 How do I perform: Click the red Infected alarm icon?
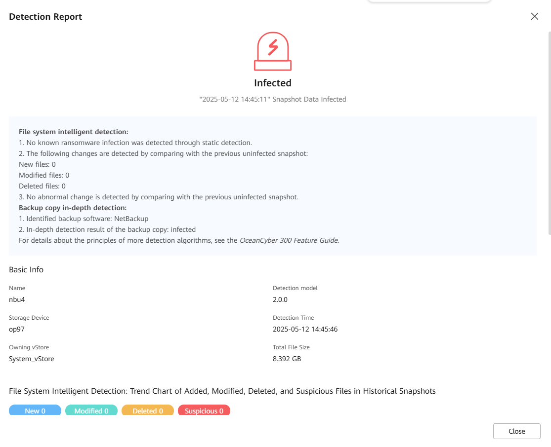click(272, 52)
